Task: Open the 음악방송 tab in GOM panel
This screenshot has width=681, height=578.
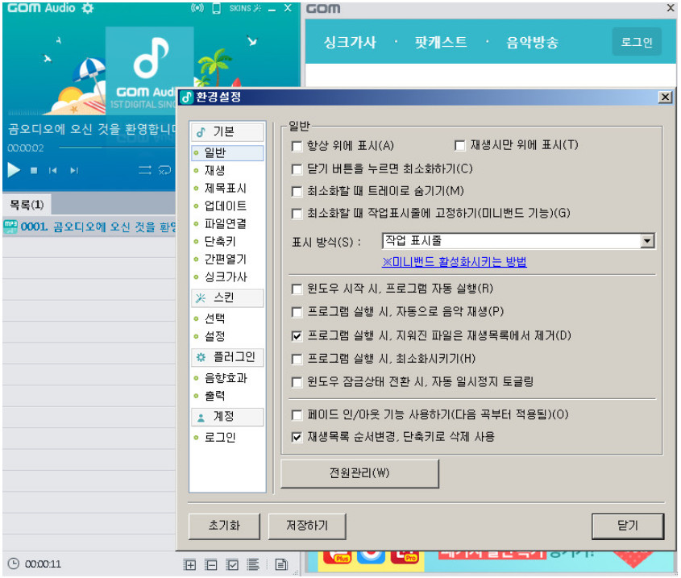Action: coord(532,42)
